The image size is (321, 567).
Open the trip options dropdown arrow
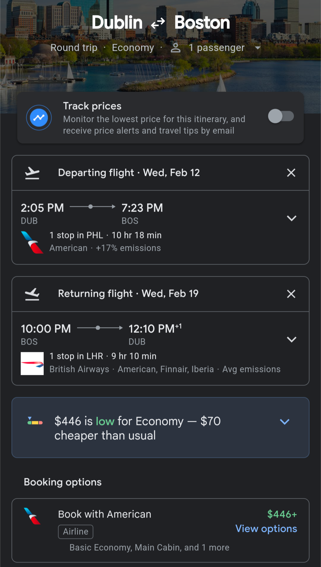(258, 48)
